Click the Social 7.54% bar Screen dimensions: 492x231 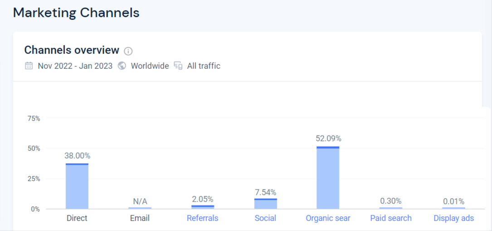pos(265,204)
